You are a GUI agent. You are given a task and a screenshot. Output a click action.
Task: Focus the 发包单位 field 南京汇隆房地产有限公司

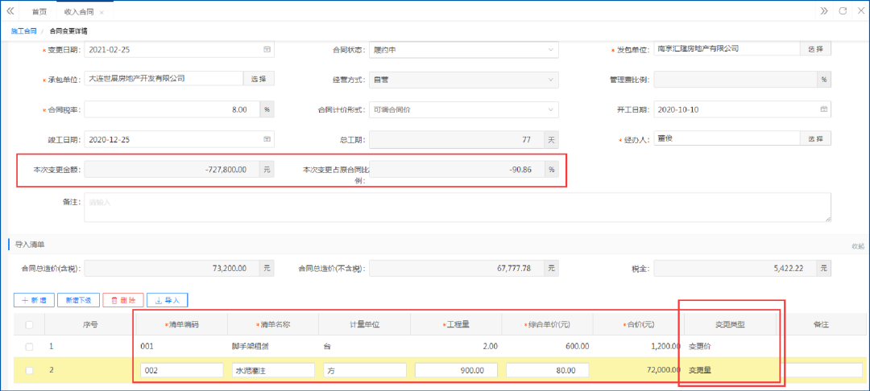click(727, 49)
